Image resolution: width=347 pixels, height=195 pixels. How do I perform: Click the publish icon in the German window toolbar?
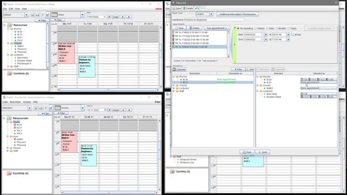point(41,108)
